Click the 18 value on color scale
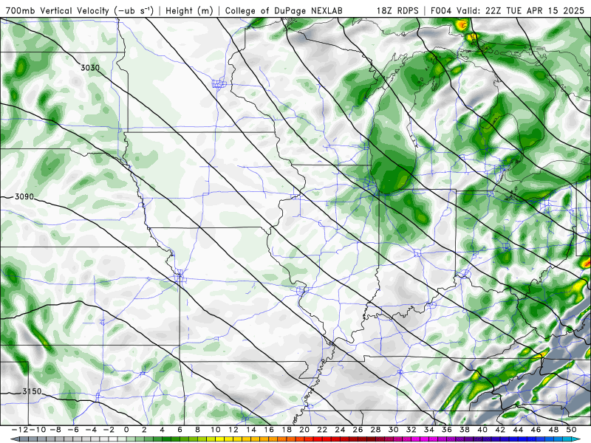The height and width of the screenshot is (443, 591). point(287,430)
